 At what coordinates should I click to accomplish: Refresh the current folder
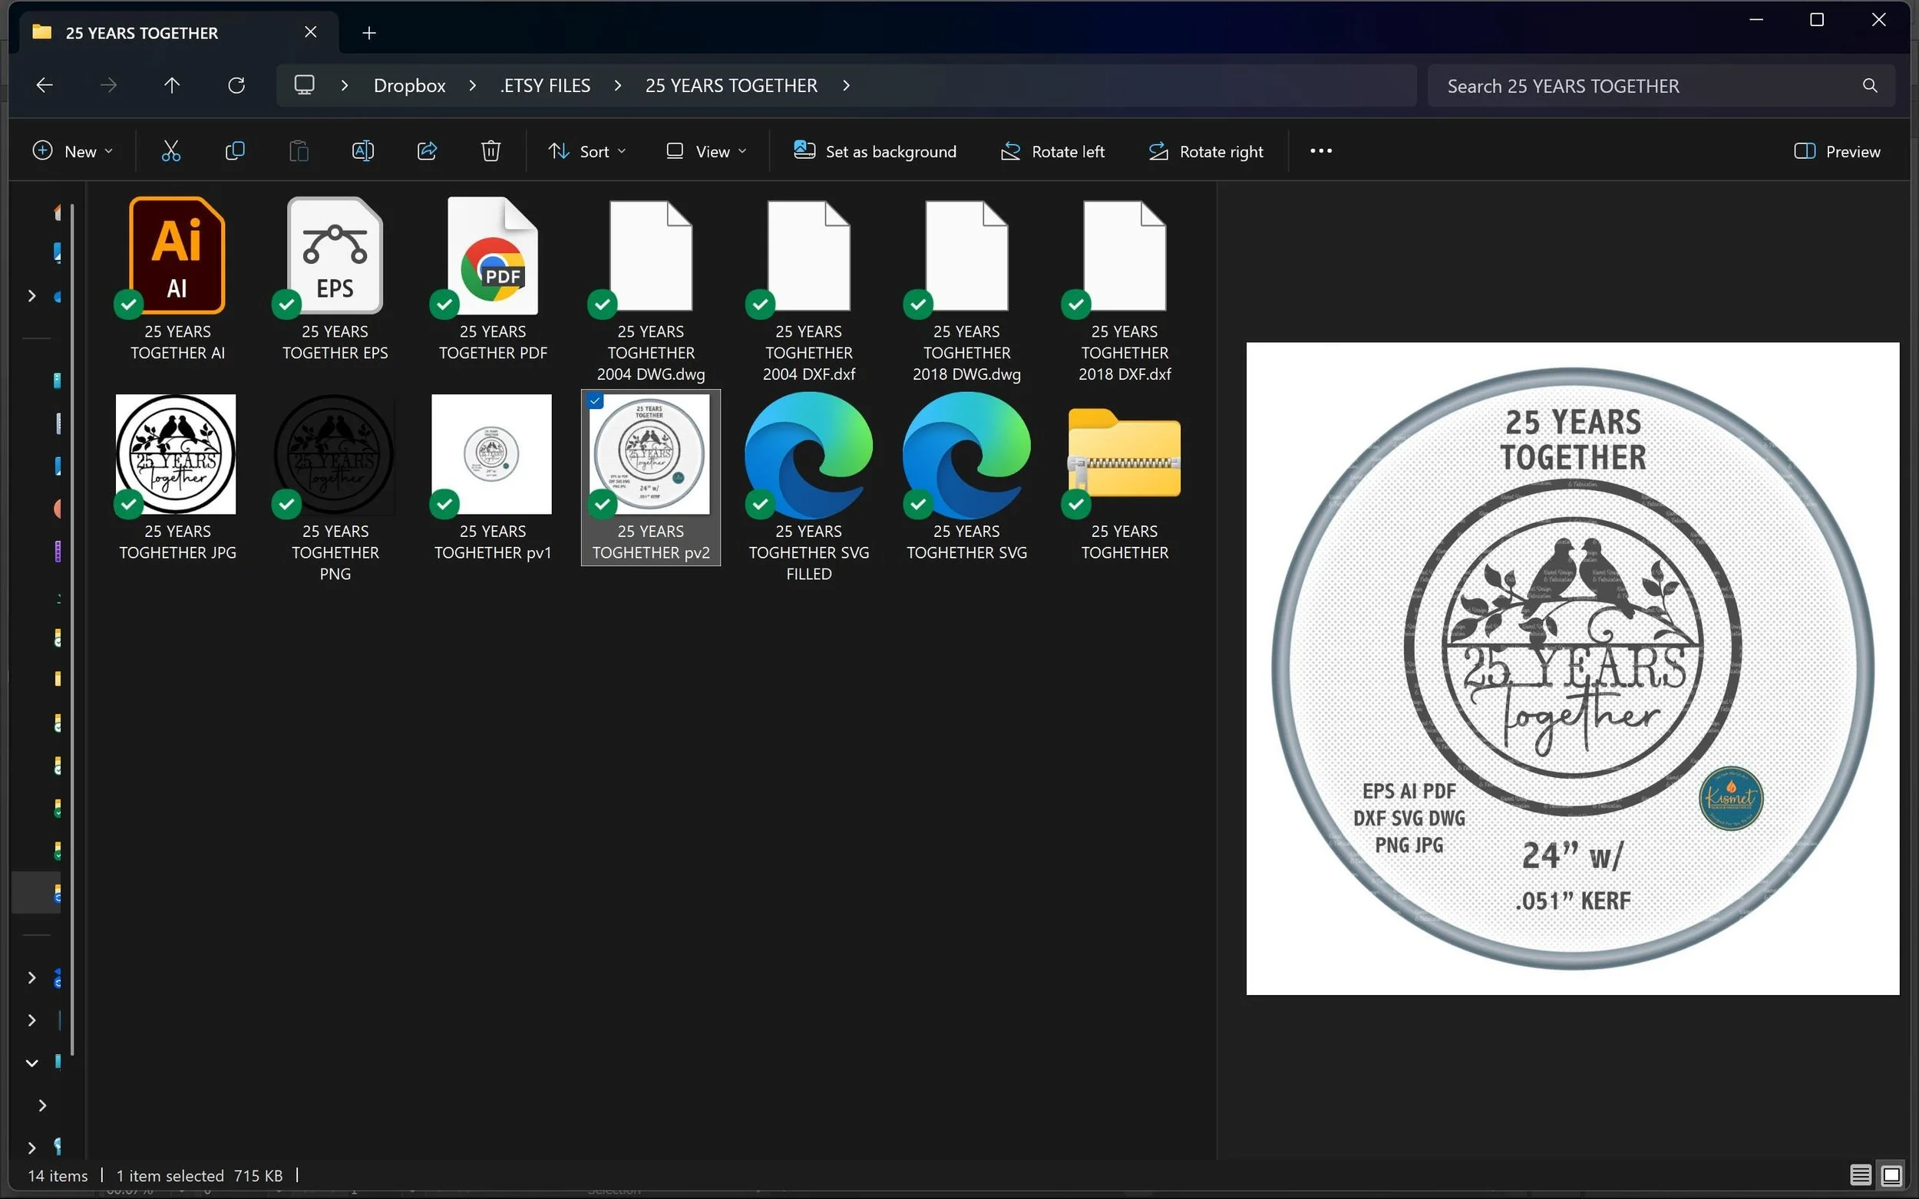[236, 86]
